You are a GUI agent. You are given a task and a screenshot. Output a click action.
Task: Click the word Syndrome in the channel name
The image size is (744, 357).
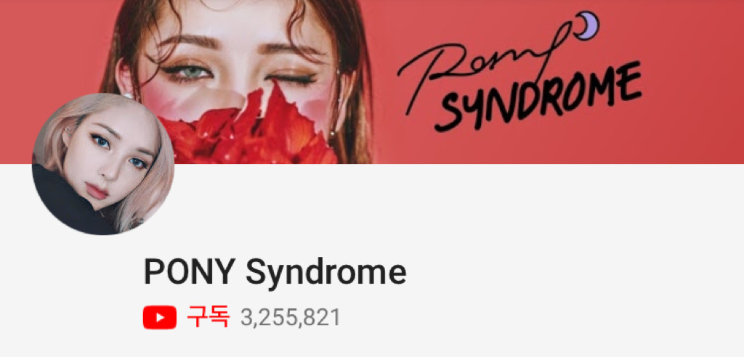click(325, 273)
